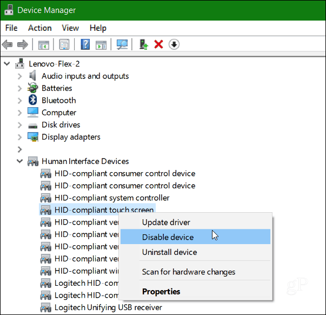Image resolution: width=326 pixels, height=315 pixels.
Task: Click the red X uninstall device icon
Action: point(158,44)
